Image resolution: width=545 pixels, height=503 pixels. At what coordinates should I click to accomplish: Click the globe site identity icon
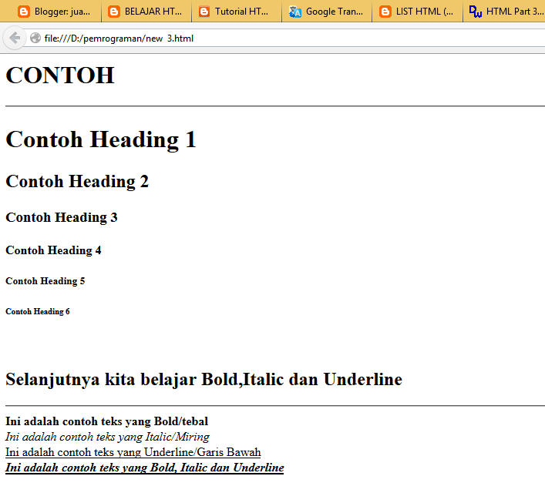click(35, 39)
